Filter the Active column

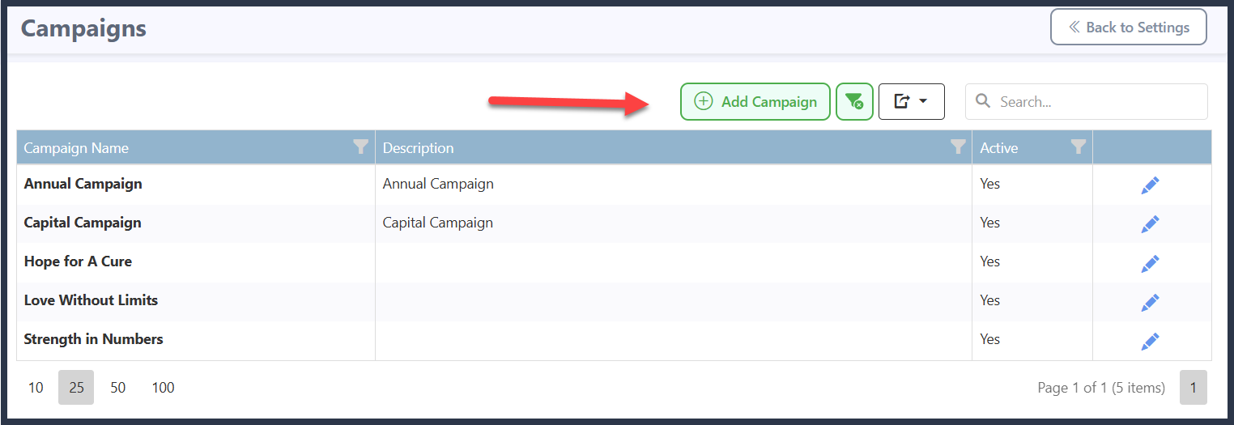click(x=1078, y=147)
